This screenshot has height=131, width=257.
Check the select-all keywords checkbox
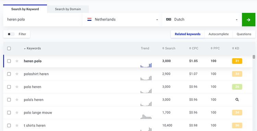click(x=9, y=48)
